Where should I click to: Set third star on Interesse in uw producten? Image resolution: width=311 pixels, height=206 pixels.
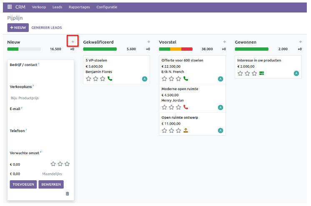pyautogui.click(x=254, y=74)
